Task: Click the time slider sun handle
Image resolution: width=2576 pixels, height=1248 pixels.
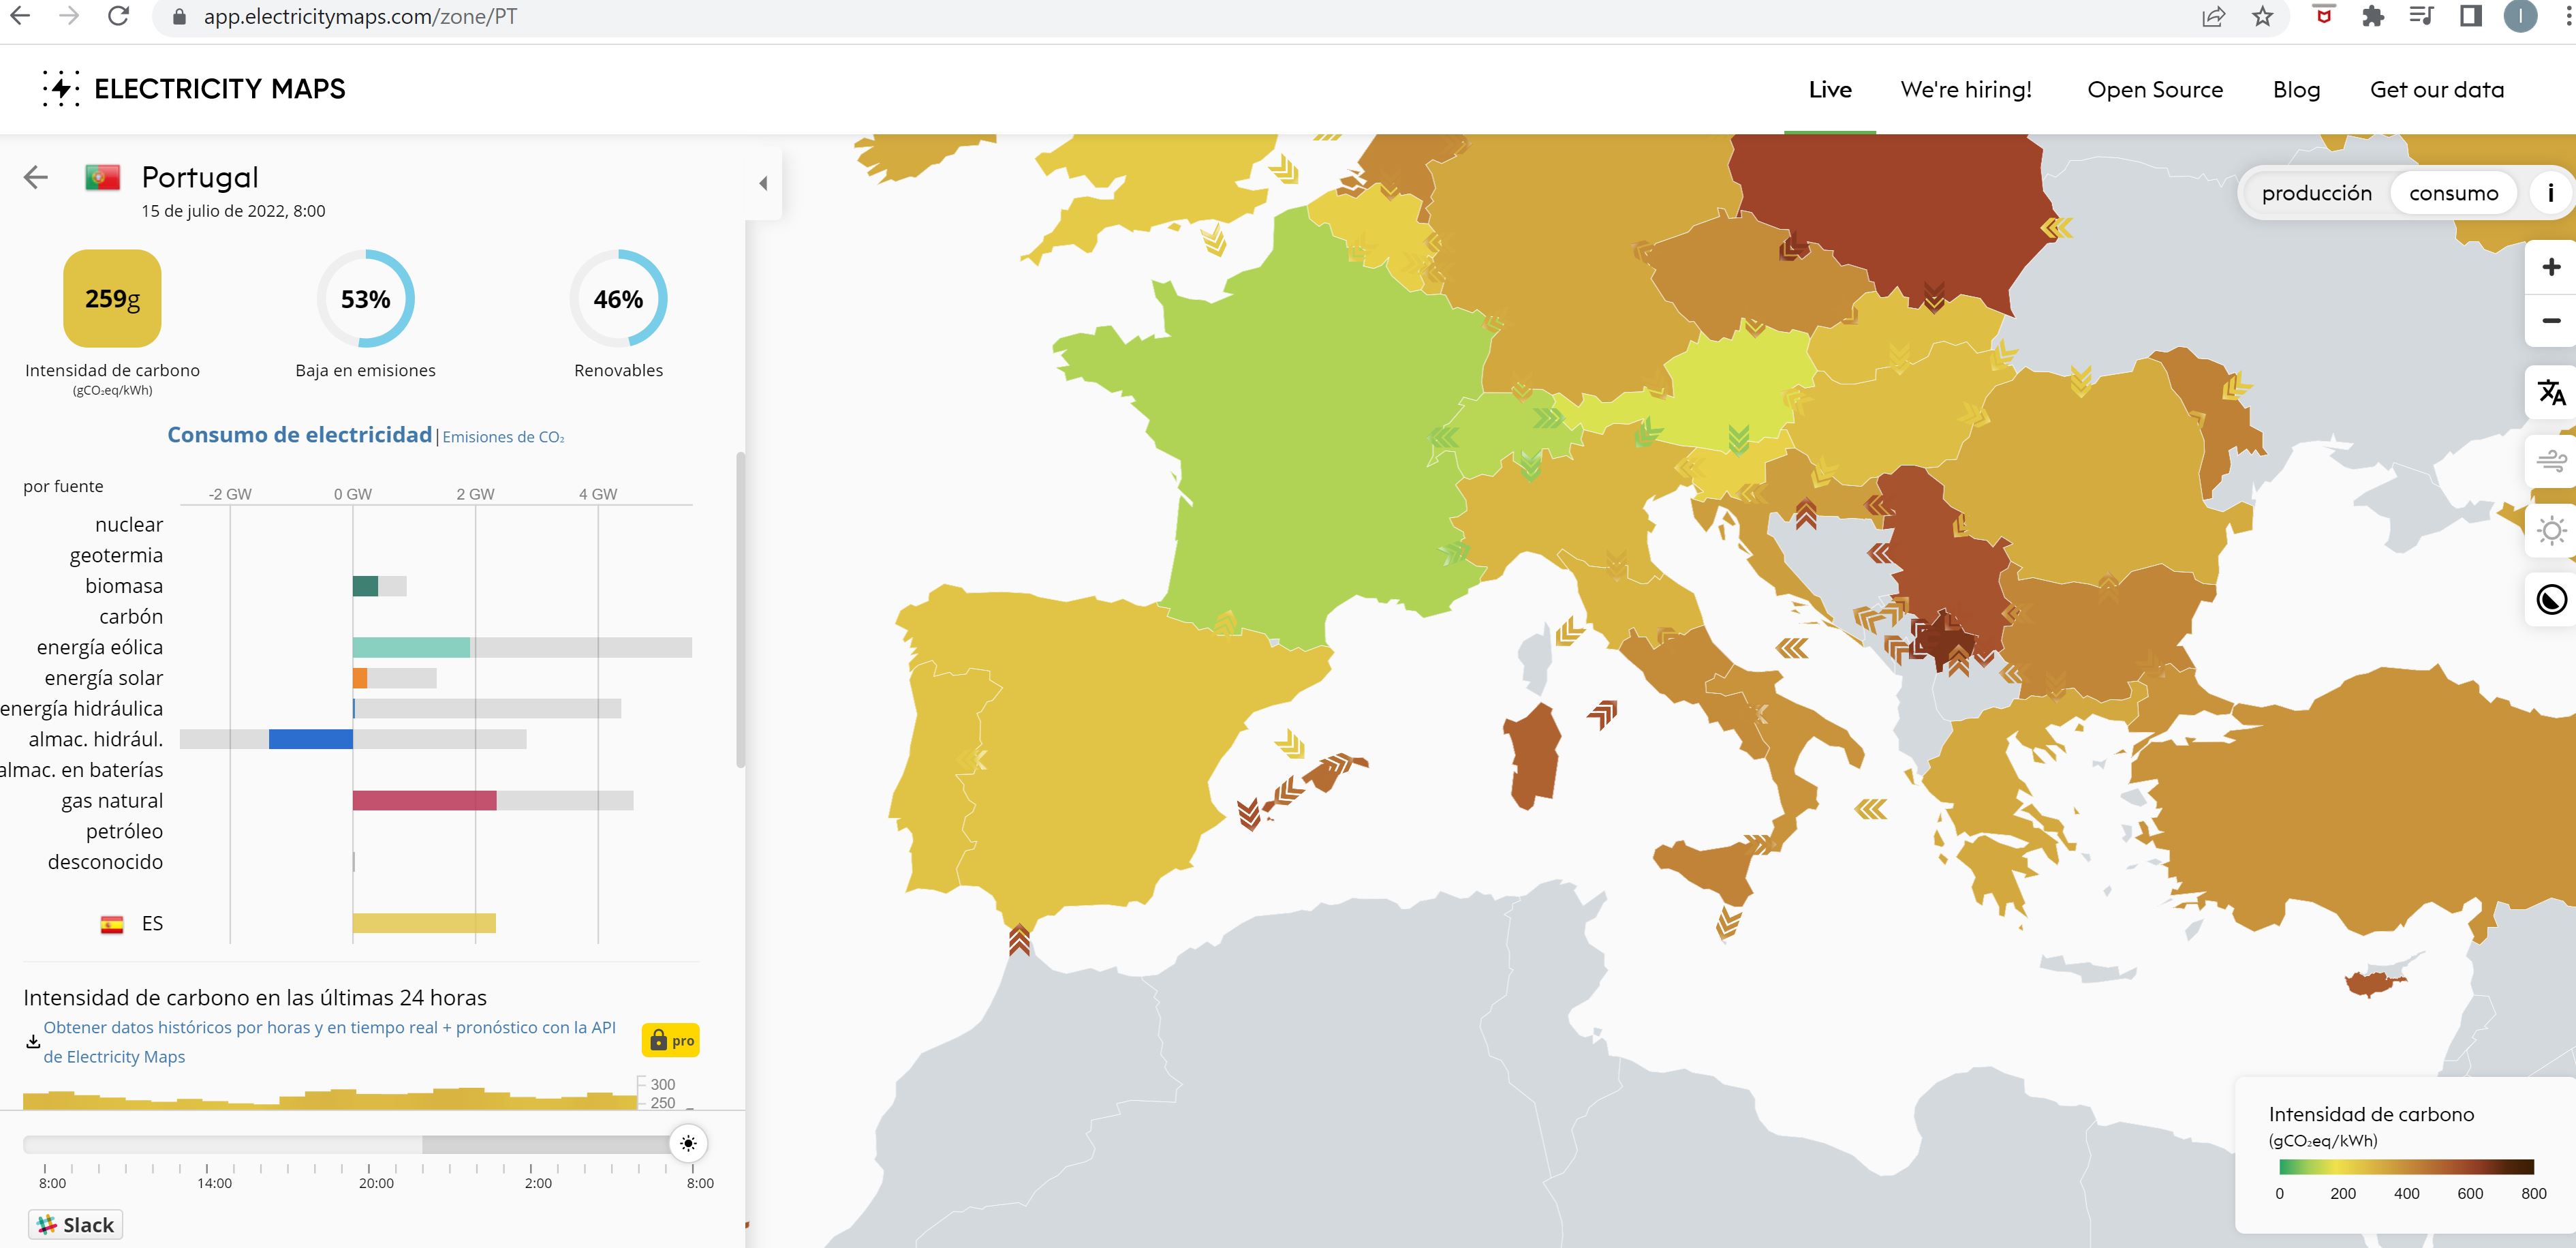Action: 688,1144
